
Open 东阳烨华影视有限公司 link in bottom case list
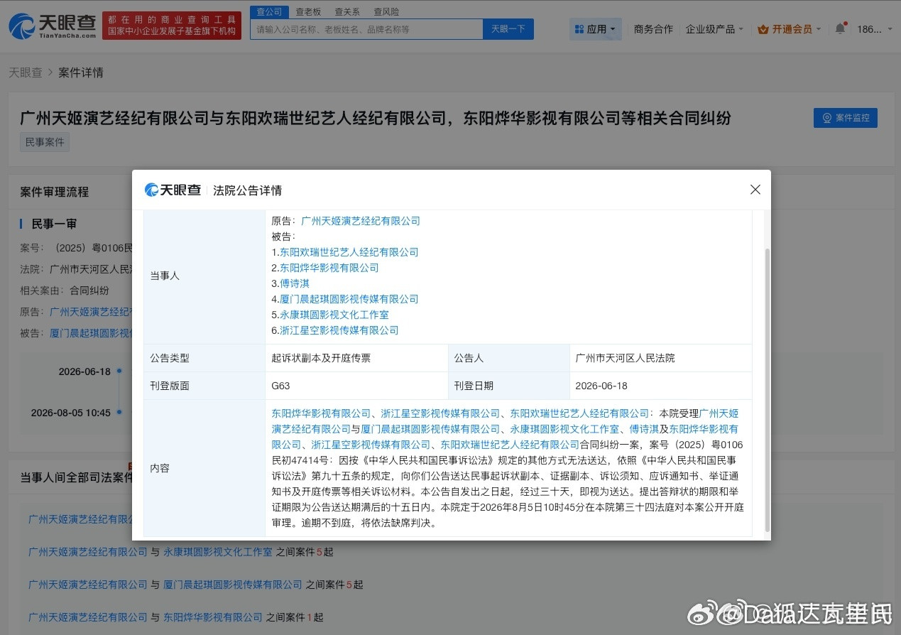[x=213, y=617]
